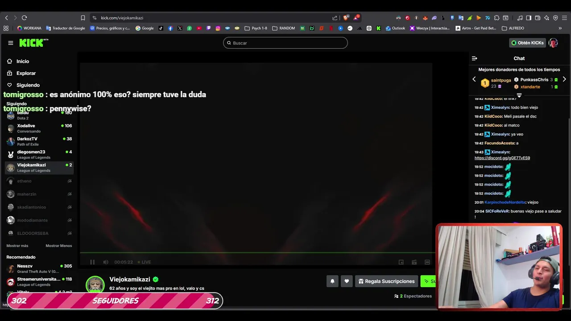This screenshot has width=571, height=321.
Task: Bookmark this page icon
Action: coord(83,18)
